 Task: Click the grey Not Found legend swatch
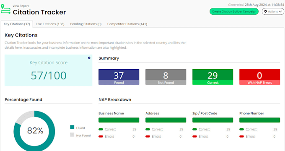coord(72,135)
